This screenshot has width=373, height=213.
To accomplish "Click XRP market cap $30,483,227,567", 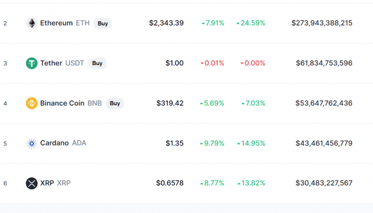I will click(324, 183).
